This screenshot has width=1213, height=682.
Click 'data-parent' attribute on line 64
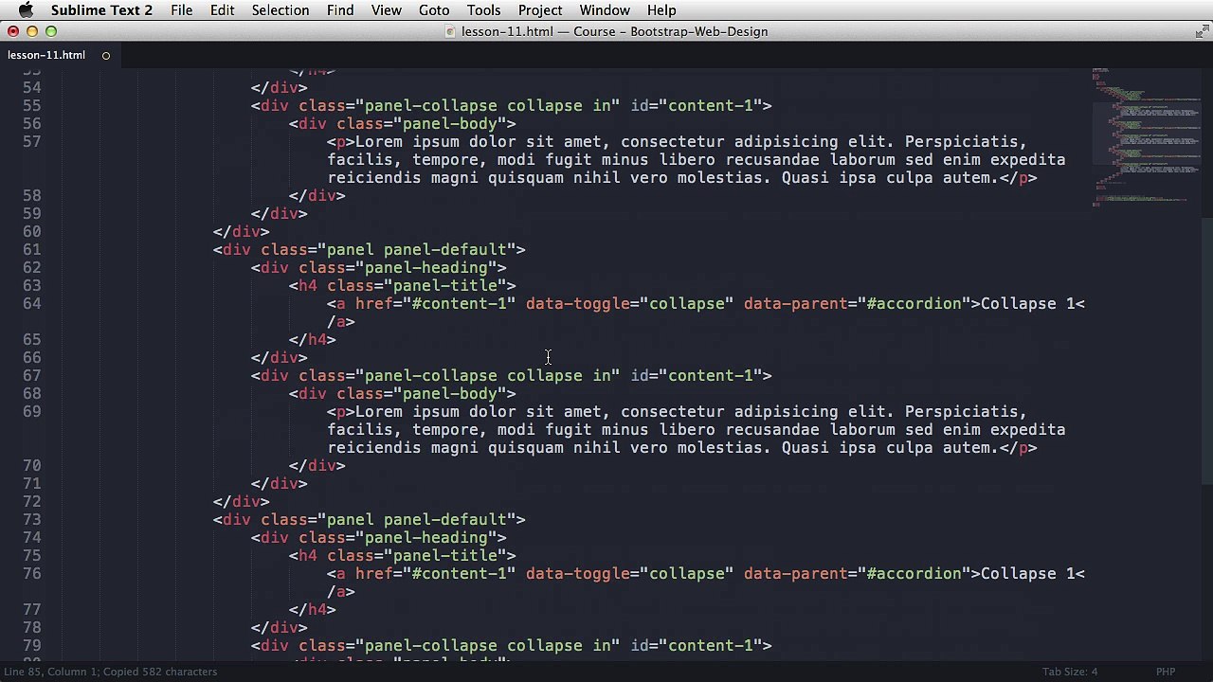point(795,304)
